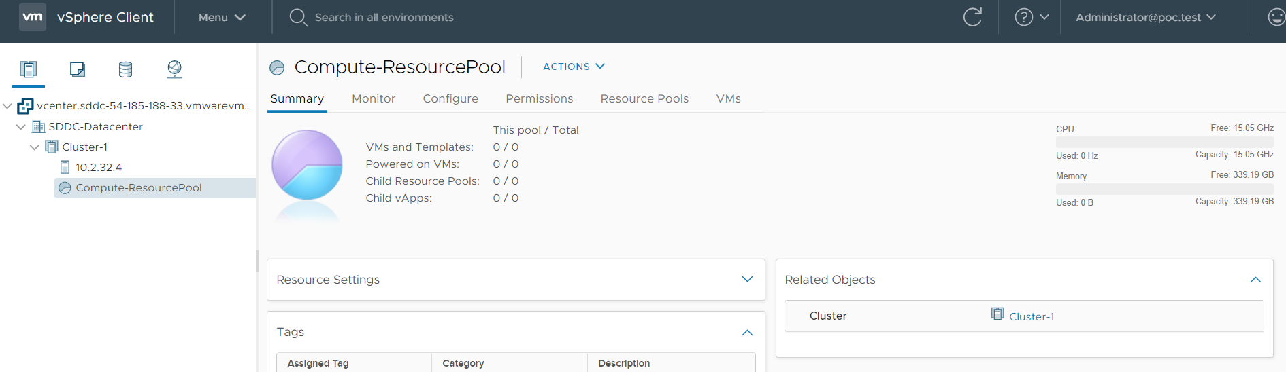Select host 10.2.32.4 in tree
This screenshot has width=1286, height=372.
(99, 167)
